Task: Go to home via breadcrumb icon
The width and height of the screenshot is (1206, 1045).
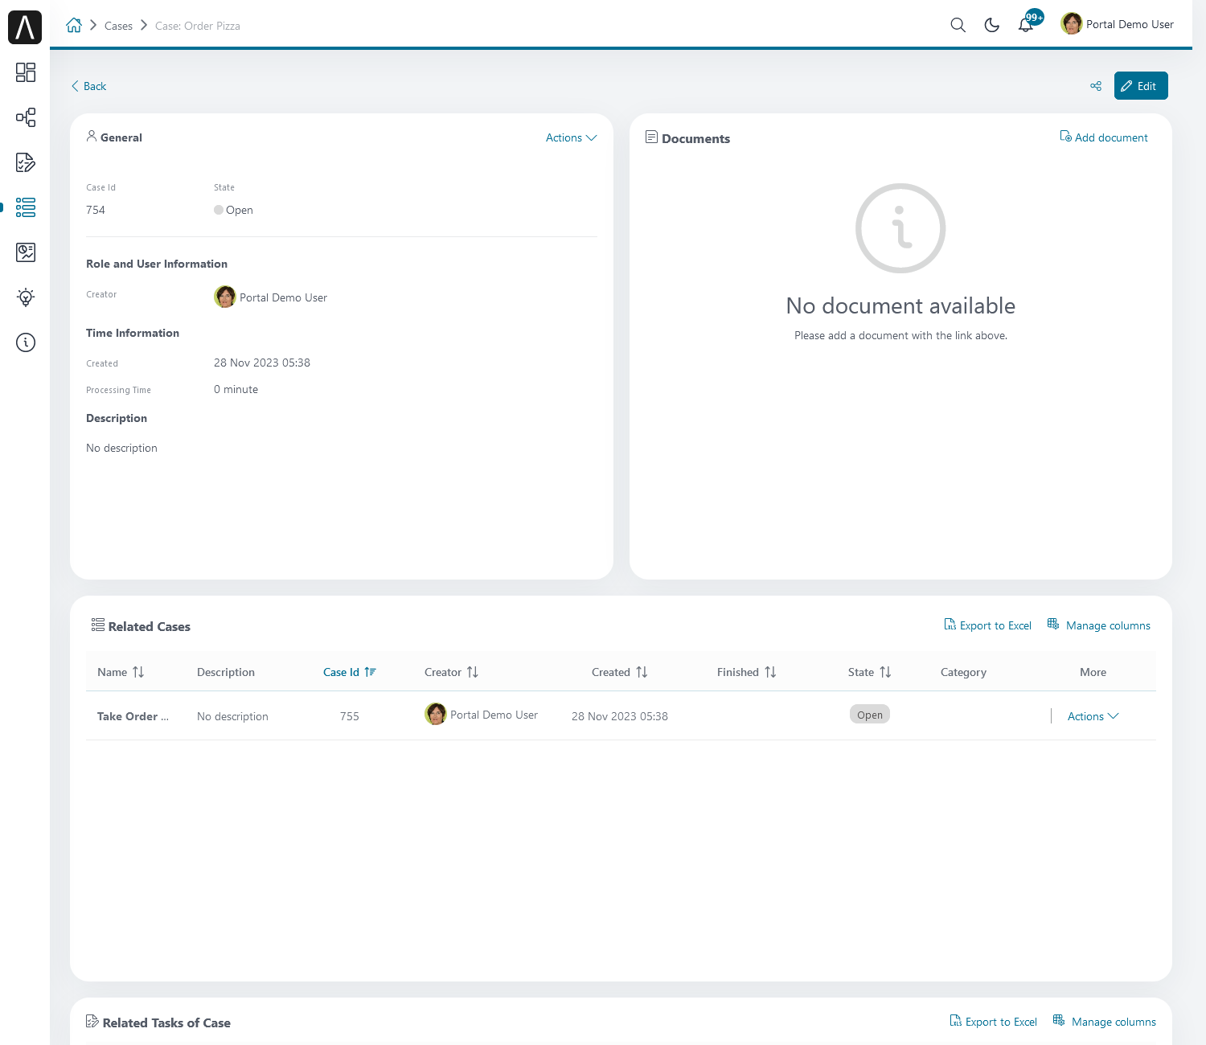Action: [74, 25]
